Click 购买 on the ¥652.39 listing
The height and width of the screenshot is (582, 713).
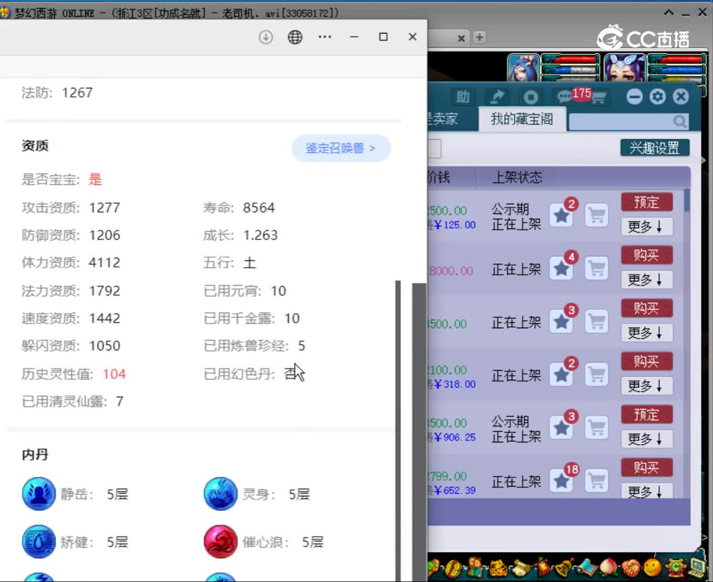(647, 467)
